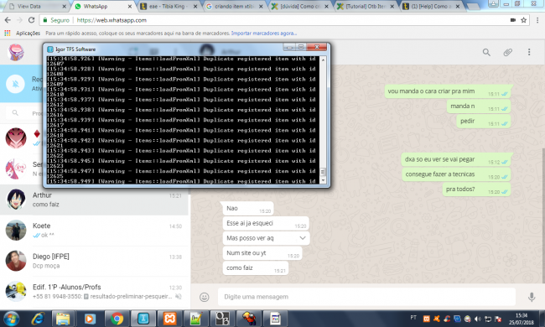Open the chat options three-dot menu
The width and height of the screenshot is (545, 327).
click(529, 52)
